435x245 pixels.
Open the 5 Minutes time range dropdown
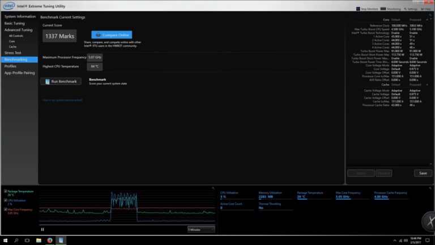pos(201,229)
